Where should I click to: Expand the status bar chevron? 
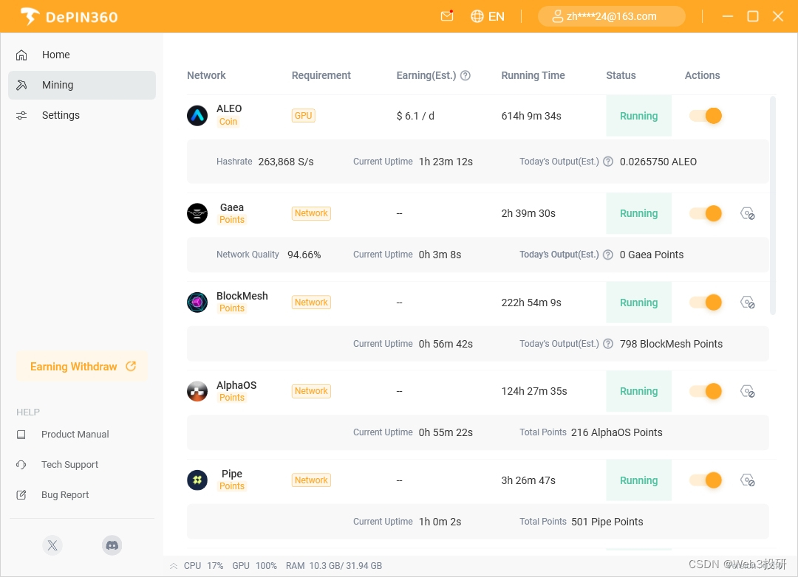point(174,566)
